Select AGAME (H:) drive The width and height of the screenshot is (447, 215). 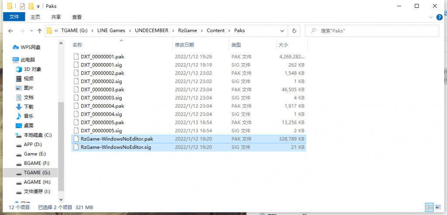point(37,182)
